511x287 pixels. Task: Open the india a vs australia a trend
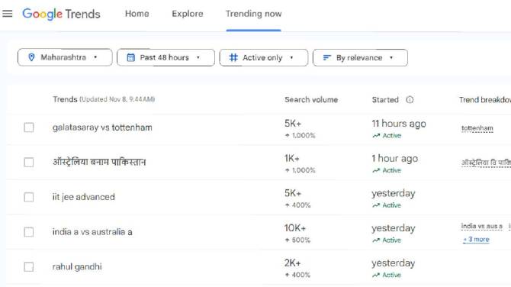(x=92, y=232)
